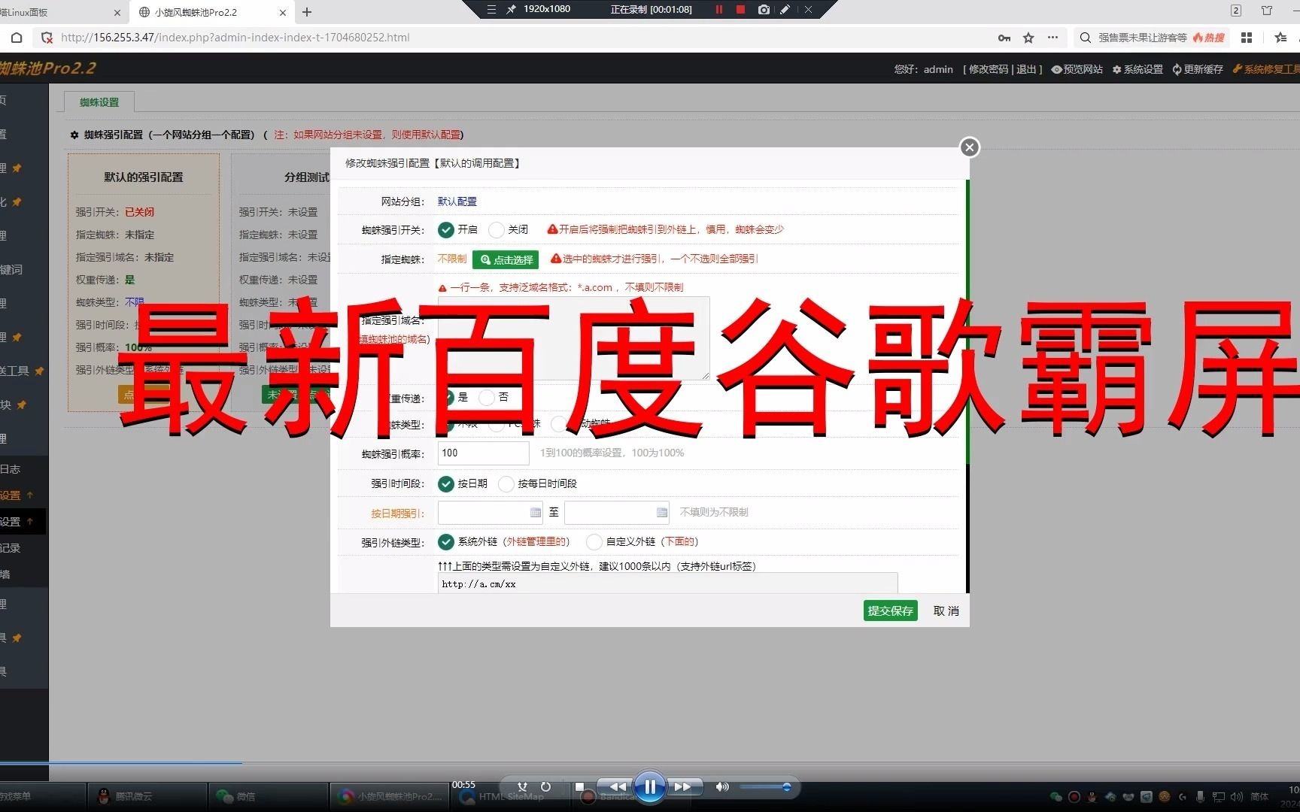Screen dimensions: 1300x812
Task: Click the insecure site warning icon
Action: 47,38
